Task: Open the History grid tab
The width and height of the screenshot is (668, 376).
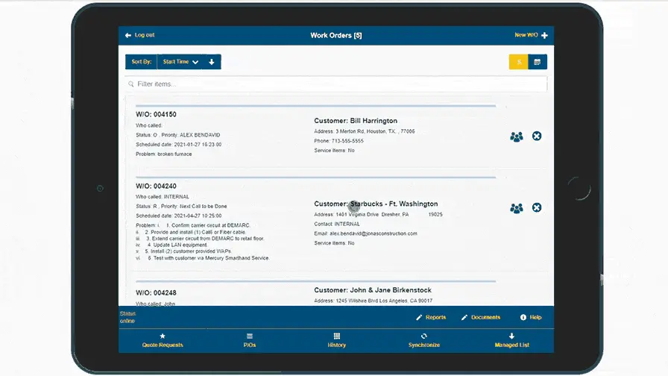Action: pos(336,340)
